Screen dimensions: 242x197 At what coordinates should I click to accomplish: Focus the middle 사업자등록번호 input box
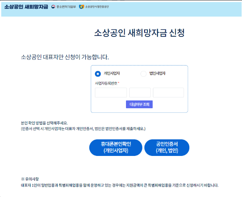pyautogui.click(x=140, y=92)
